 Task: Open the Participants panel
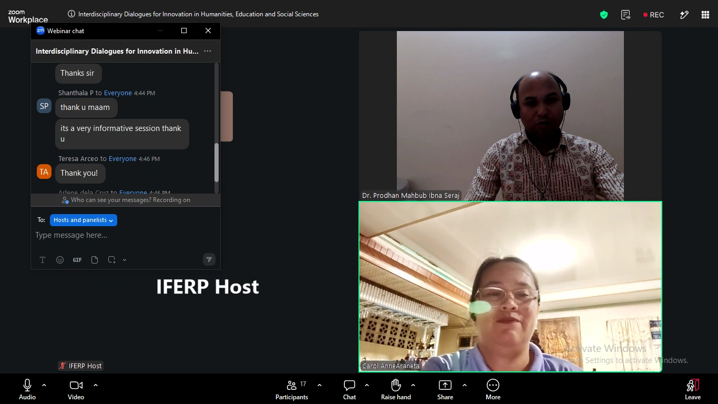pos(292,390)
